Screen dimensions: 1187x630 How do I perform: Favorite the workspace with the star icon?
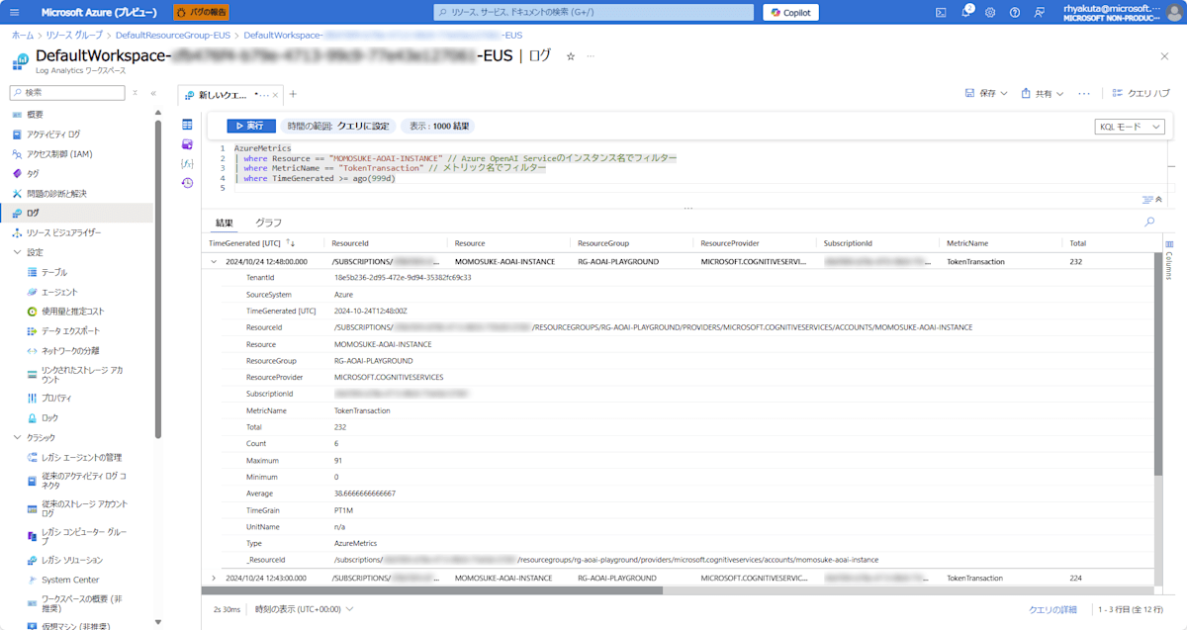[x=570, y=56]
